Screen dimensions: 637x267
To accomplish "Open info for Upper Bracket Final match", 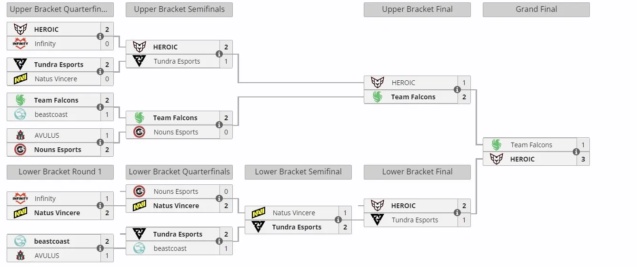I will click(x=457, y=90).
